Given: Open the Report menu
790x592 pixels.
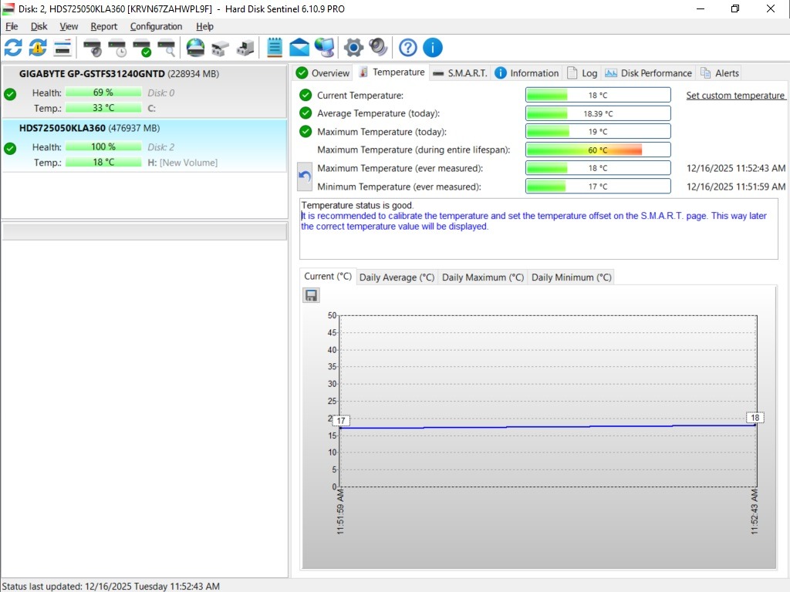Looking at the screenshot, I should tap(104, 26).
